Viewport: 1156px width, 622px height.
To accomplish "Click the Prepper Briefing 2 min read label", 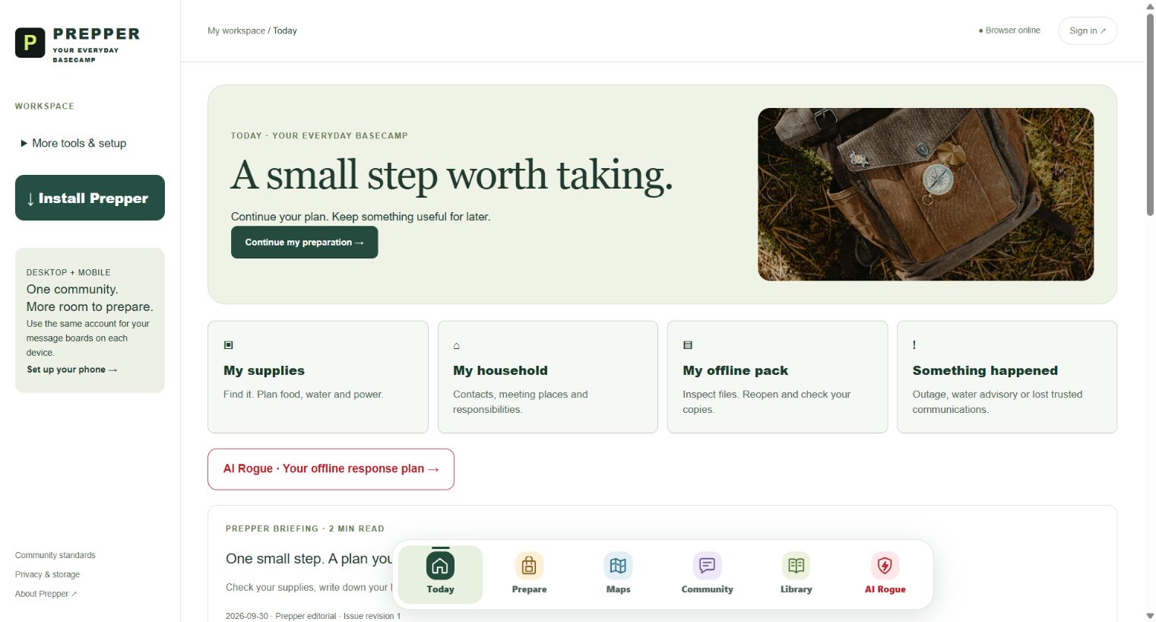I will point(305,528).
